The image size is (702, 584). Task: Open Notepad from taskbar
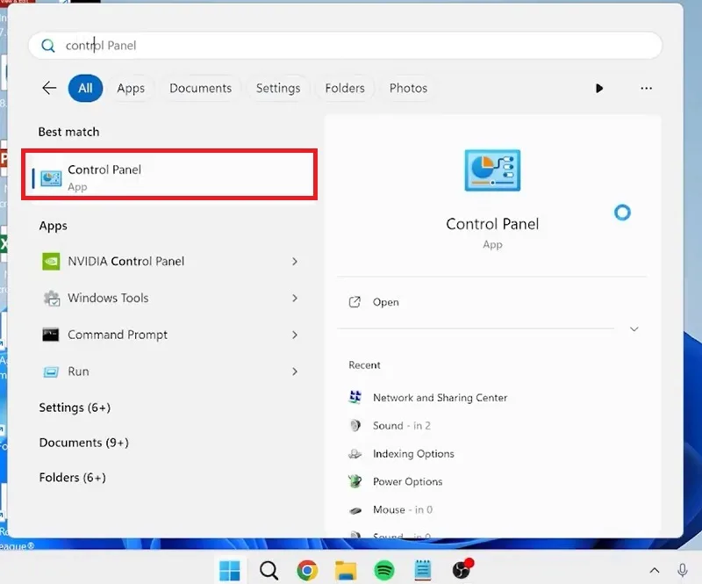423,571
